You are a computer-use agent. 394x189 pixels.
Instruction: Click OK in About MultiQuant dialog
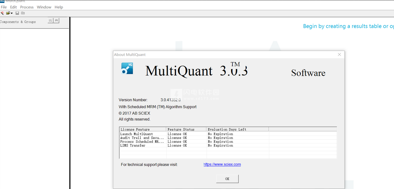[227, 179]
